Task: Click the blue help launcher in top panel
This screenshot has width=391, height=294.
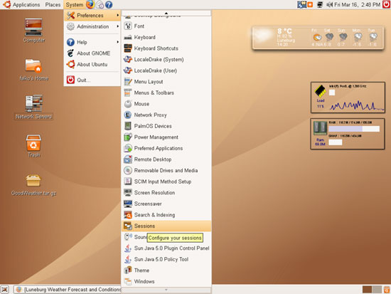Action: [109, 4]
